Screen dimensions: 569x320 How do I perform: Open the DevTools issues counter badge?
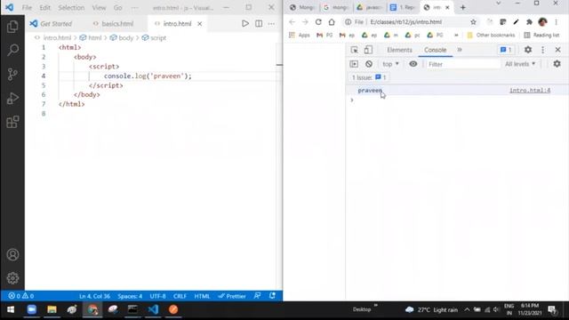[x=506, y=50]
